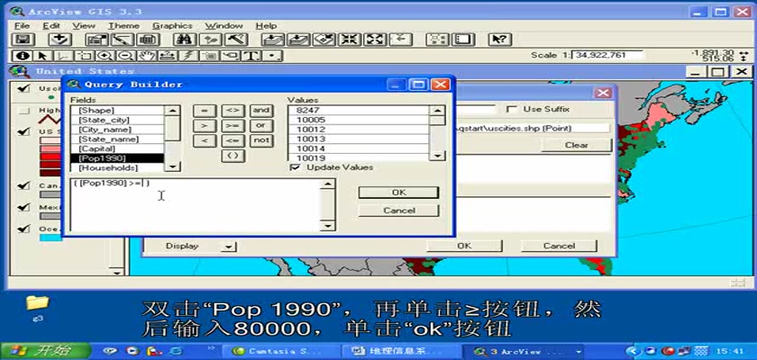This screenshot has height=360, width=757.
Task: Click the gray Mexico legend swatch
Action: (50, 216)
